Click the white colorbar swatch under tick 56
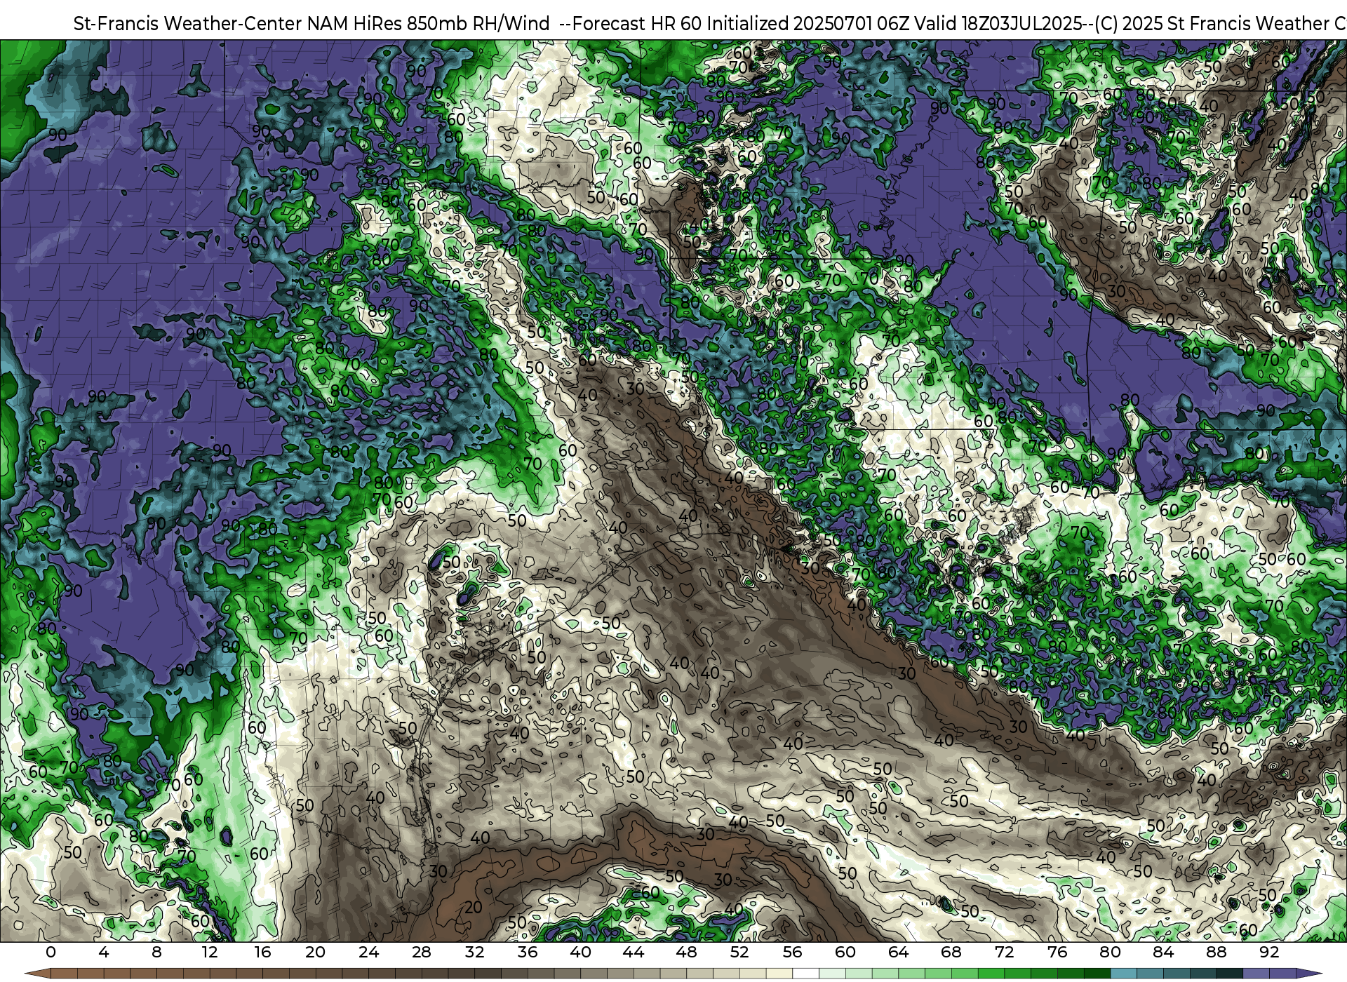The width and height of the screenshot is (1347, 982). (806, 974)
